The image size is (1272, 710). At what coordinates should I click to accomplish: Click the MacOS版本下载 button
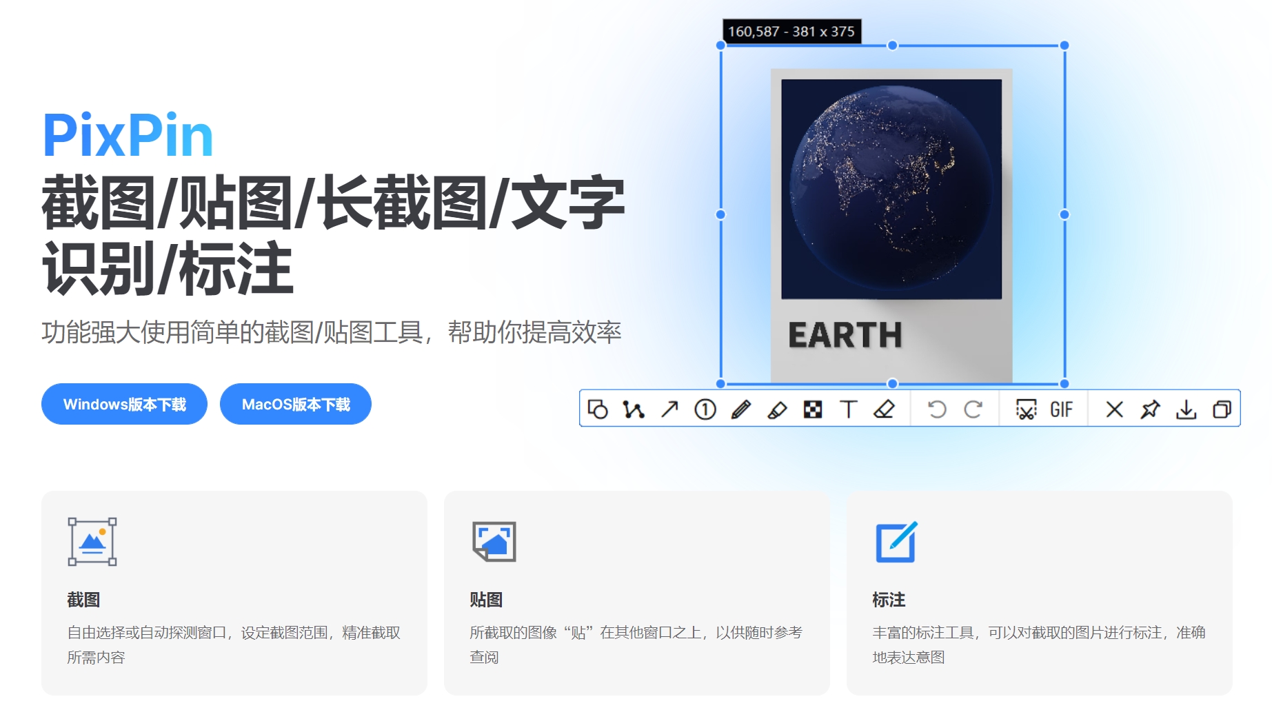296,404
